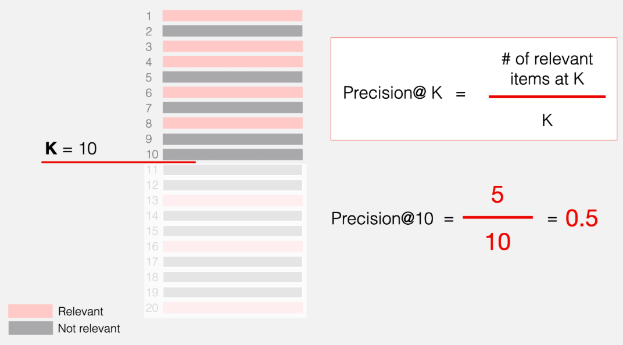
Task: Select the pink bar at rank 1
Action: (x=232, y=16)
